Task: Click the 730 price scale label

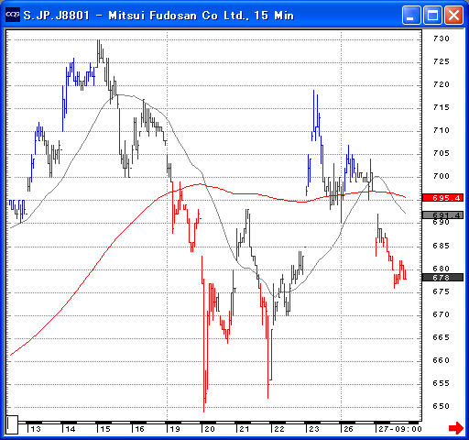Action: pos(442,38)
